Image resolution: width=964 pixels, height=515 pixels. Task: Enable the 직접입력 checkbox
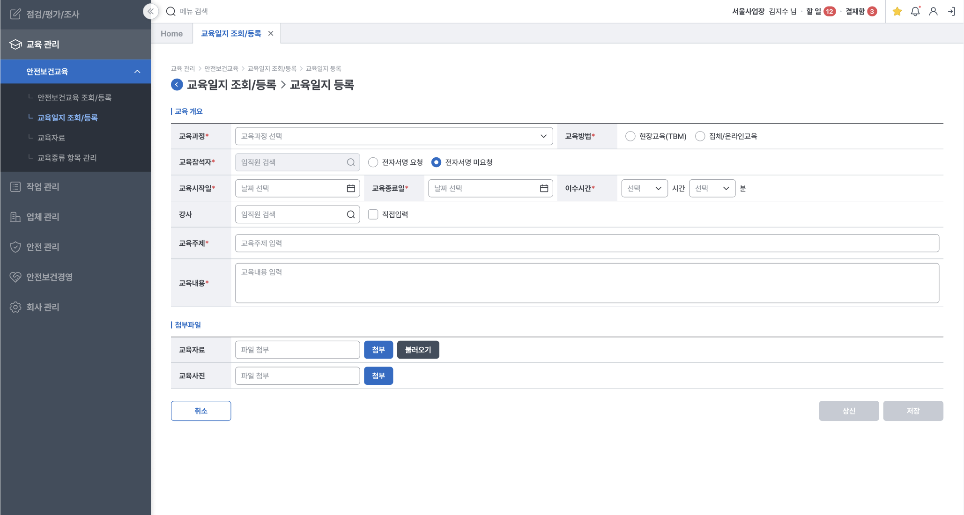click(373, 214)
